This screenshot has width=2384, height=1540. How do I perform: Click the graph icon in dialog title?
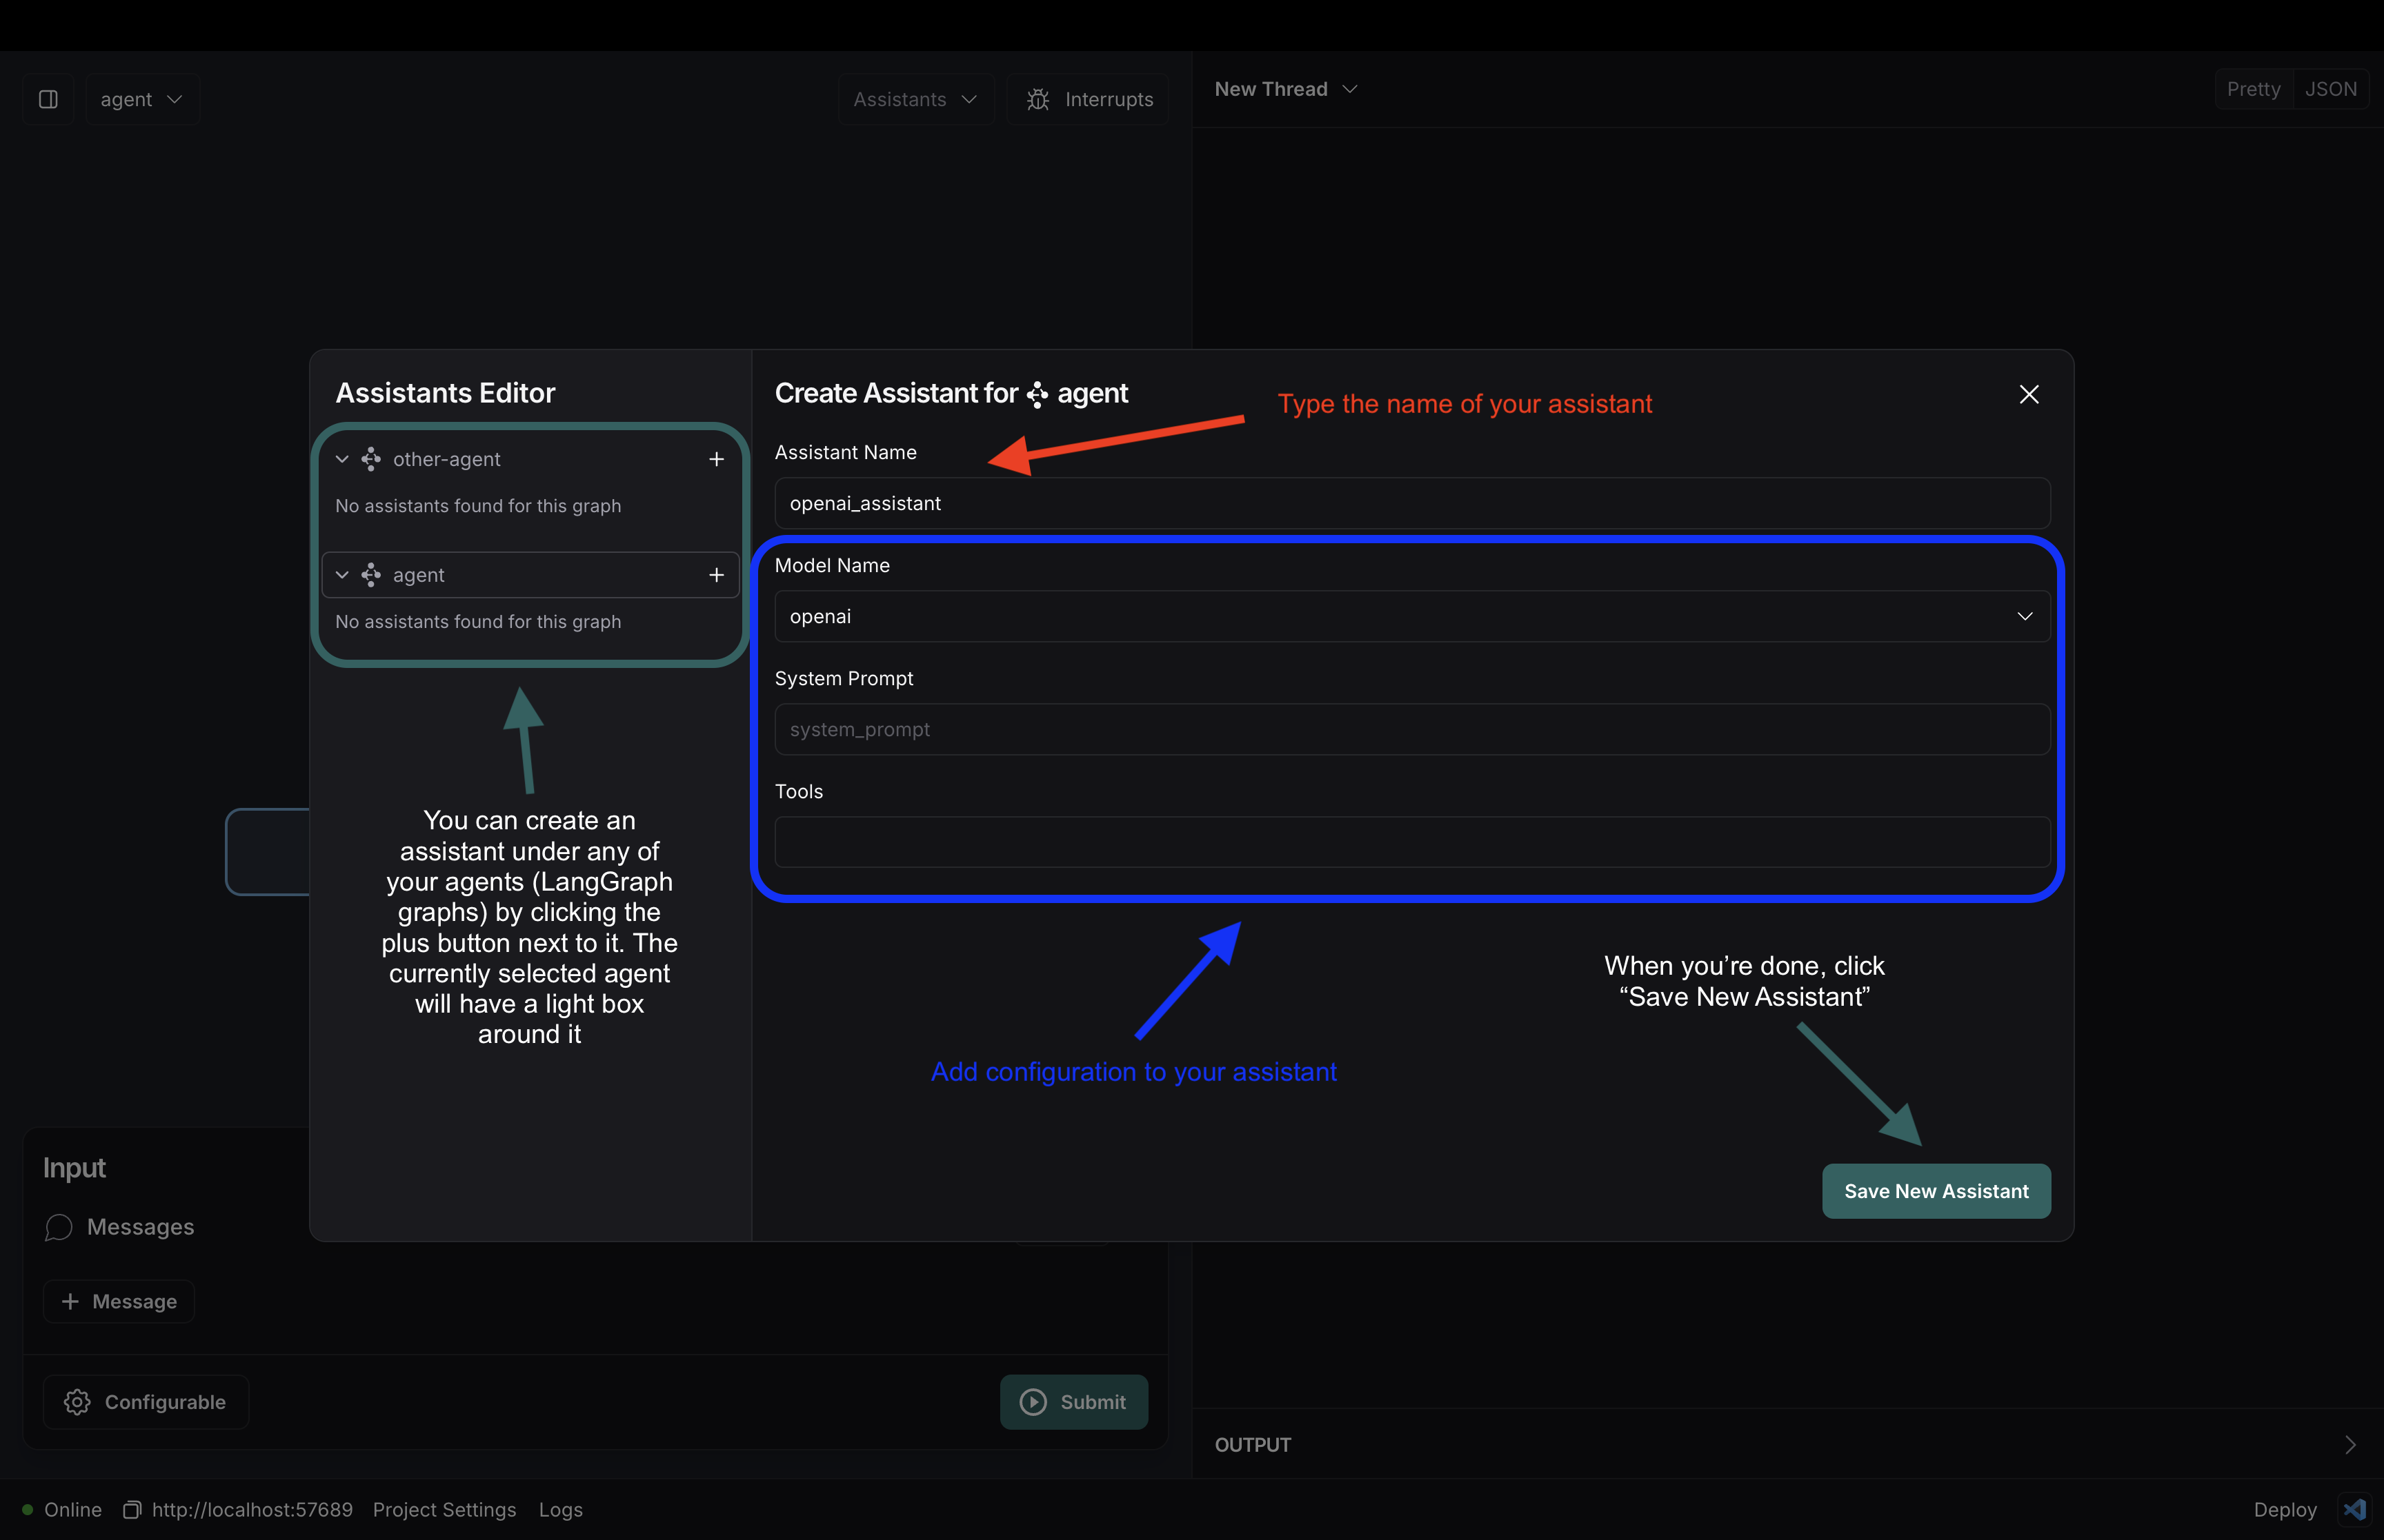click(1037, 394)
